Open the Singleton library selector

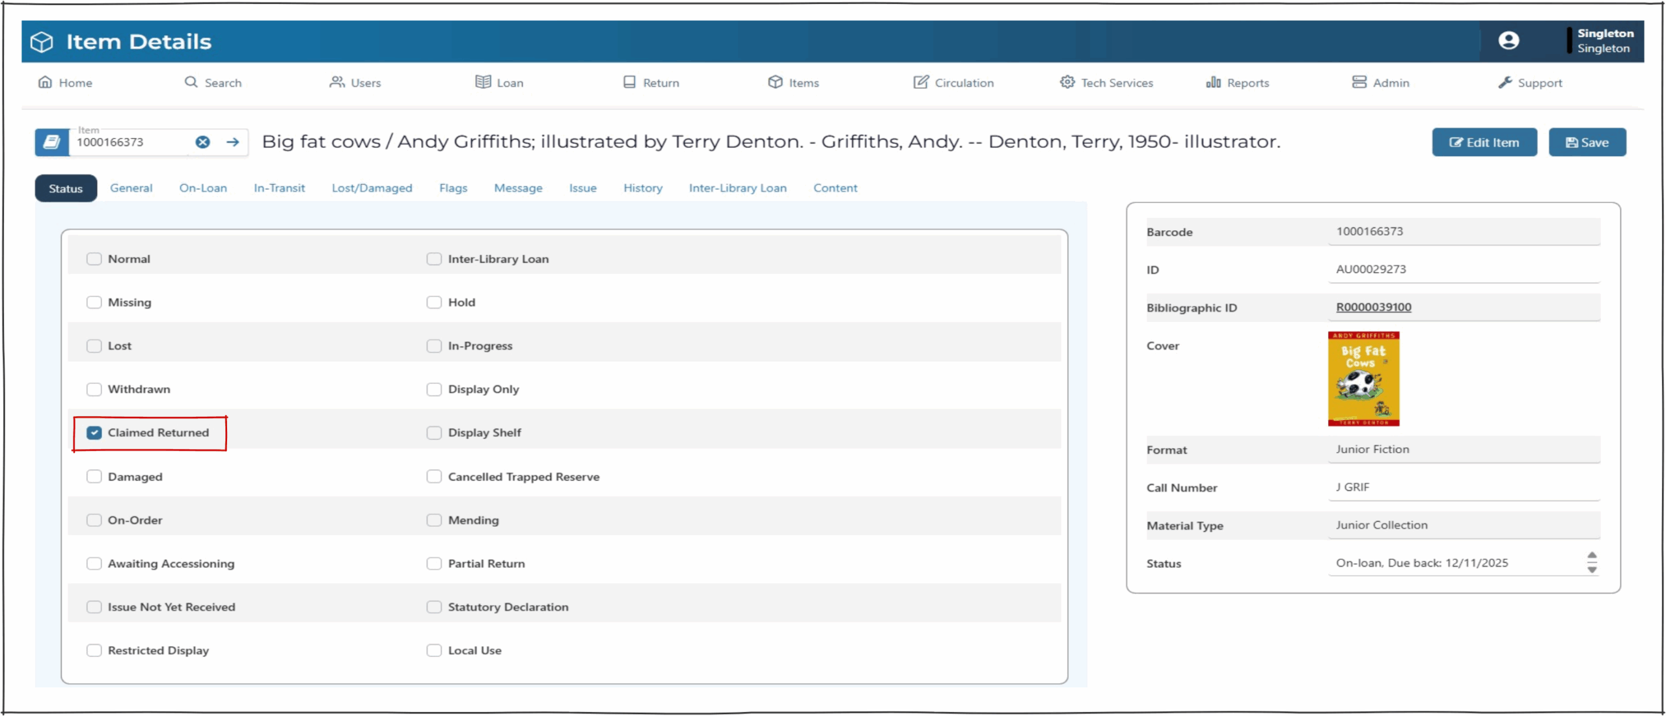[1604, 41]
